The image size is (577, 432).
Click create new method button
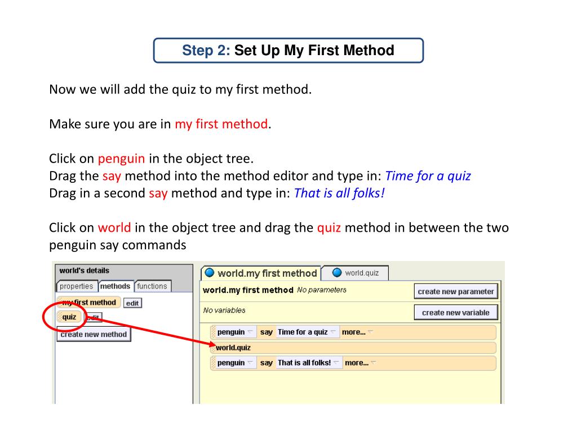[x=94, y=334]
